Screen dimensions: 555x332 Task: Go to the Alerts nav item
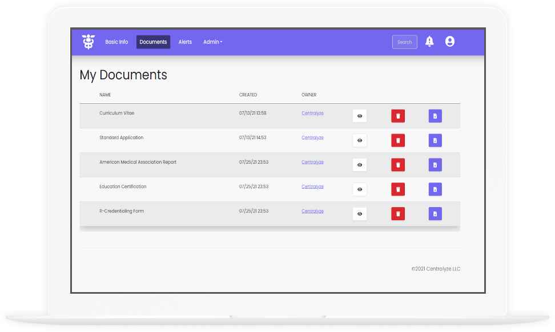[x=185, y=42]
